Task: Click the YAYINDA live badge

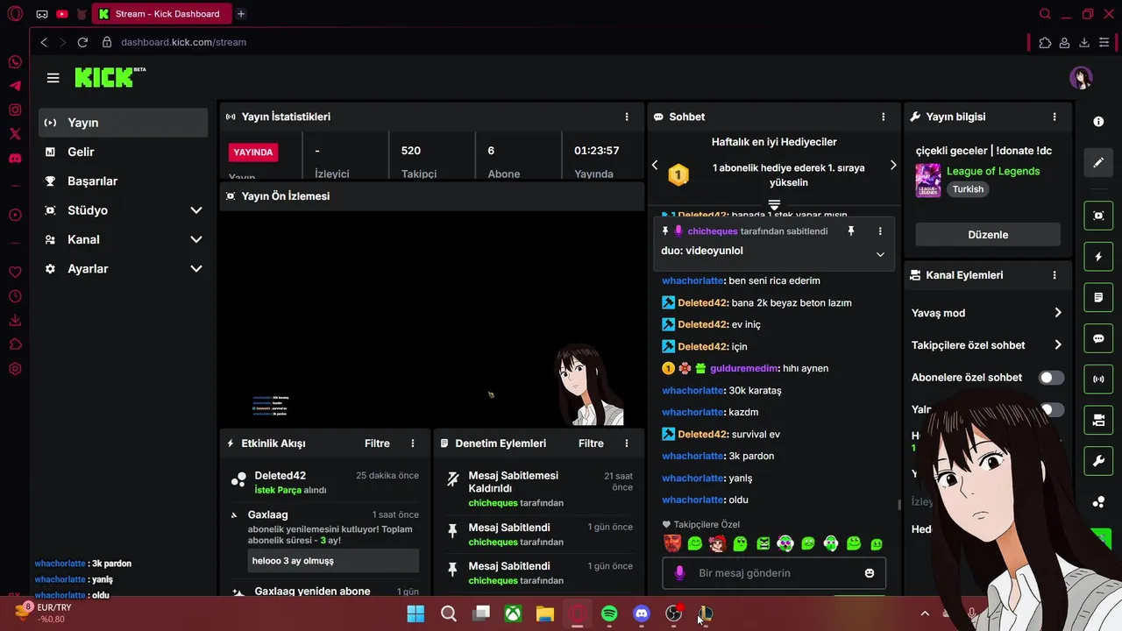Action: point(253,152)
